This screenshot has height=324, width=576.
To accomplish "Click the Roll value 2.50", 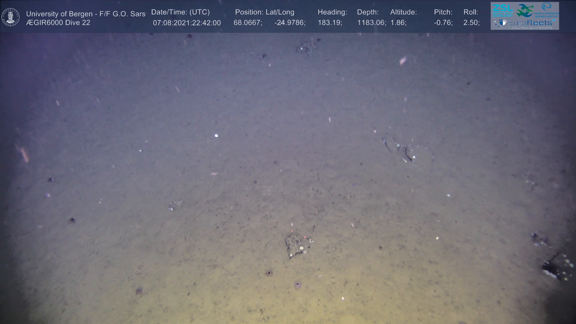I will click(x=471, y=23).
